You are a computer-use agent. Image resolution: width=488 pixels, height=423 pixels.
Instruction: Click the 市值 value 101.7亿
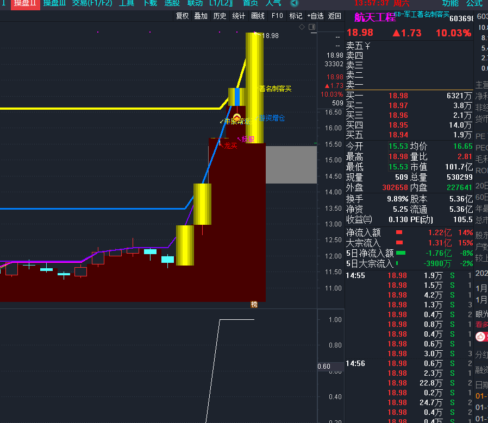click(x=459, y=167)
